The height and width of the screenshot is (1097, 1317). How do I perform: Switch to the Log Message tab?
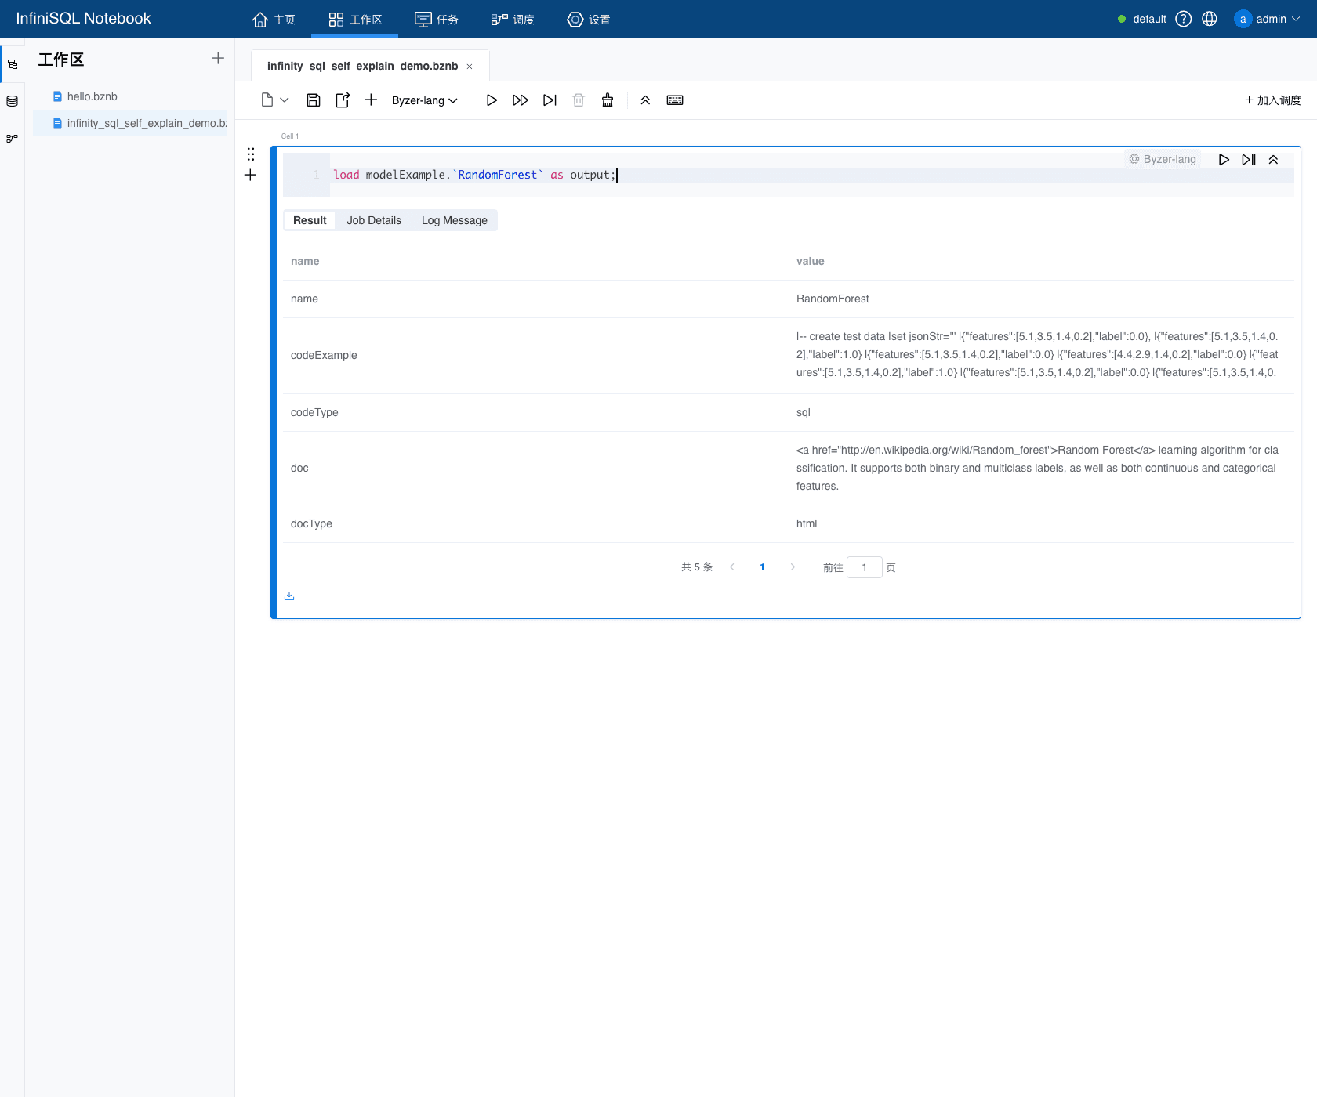(x=455, y=220)
